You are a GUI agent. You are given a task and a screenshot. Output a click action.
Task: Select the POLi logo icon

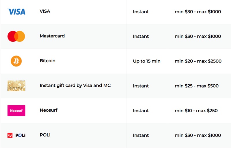16,135
